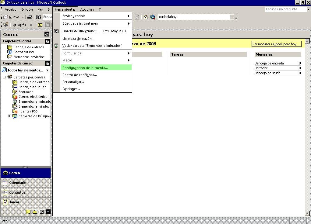The height and width of the screenshot is (224, 311).
Task: Click the configure buttons arrow icon
Action: [x=48, y=212]
